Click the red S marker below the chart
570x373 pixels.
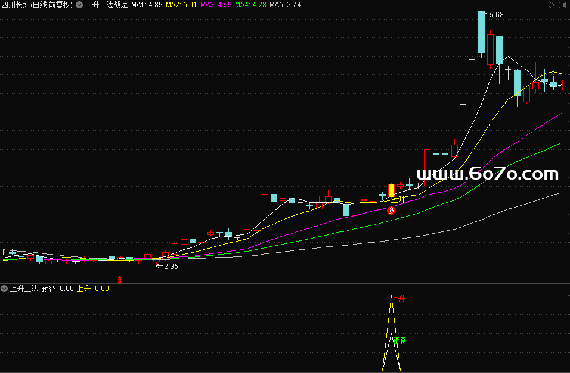click(x=120, y=280)
